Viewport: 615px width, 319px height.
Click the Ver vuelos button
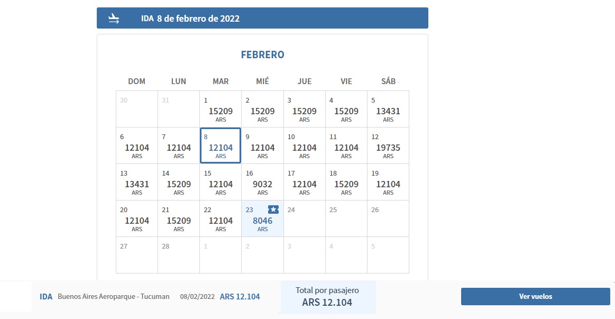coord(535,296)
